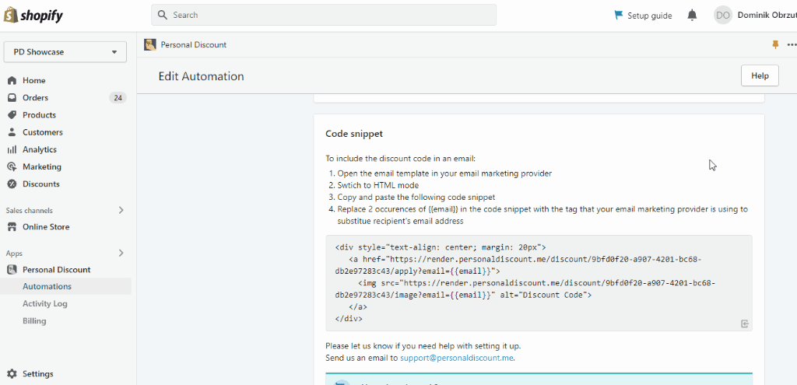Go to Home in sidebar
The height and width of the screenshot is (385, 797).
[33, 80]
